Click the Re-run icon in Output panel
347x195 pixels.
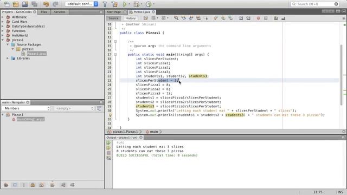pos(108,142)
